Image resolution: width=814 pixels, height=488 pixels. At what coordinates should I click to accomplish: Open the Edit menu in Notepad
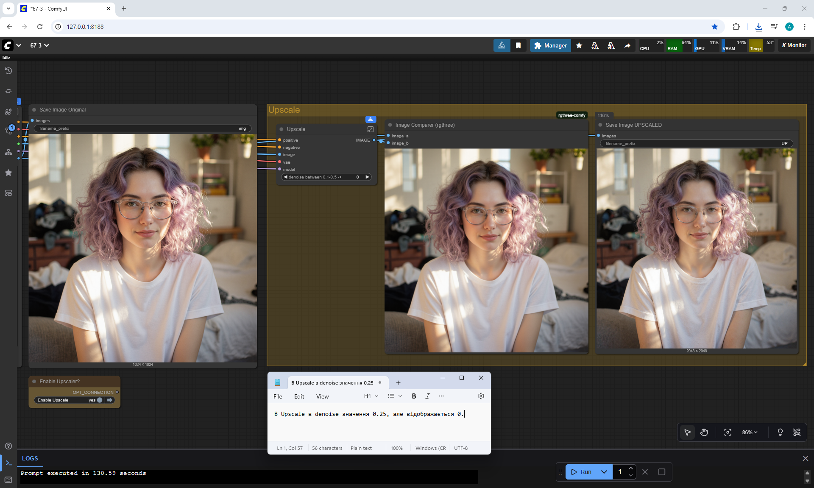(x=299, y=396)
